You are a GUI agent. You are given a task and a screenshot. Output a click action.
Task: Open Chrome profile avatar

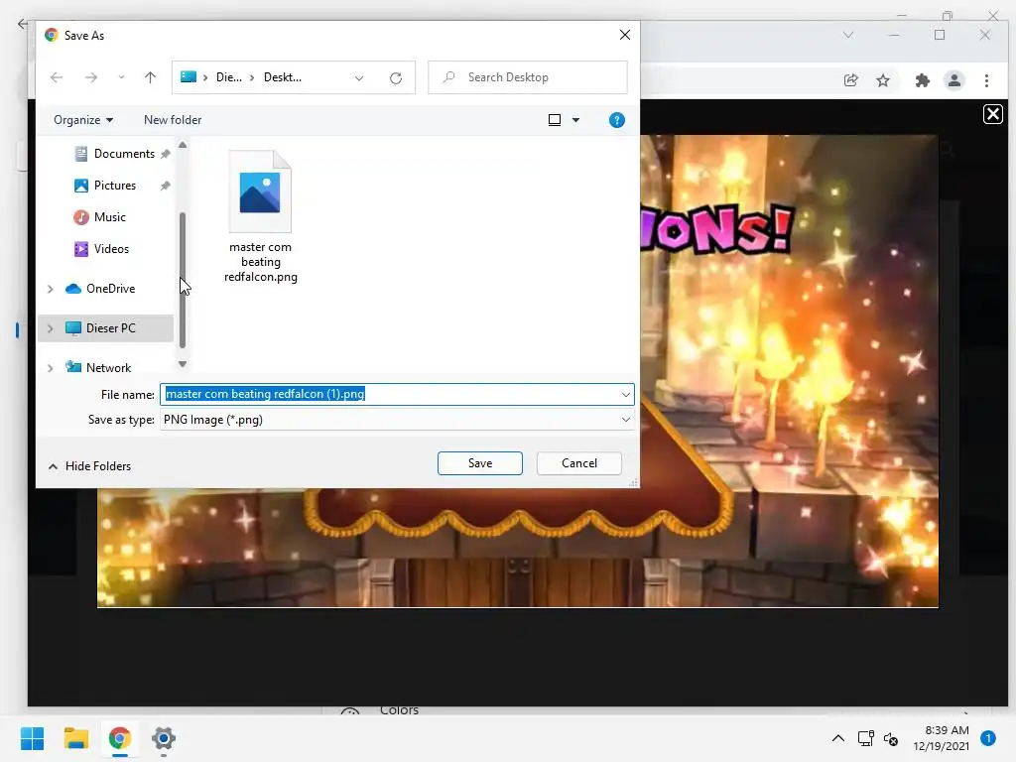(x=954, y=80)
